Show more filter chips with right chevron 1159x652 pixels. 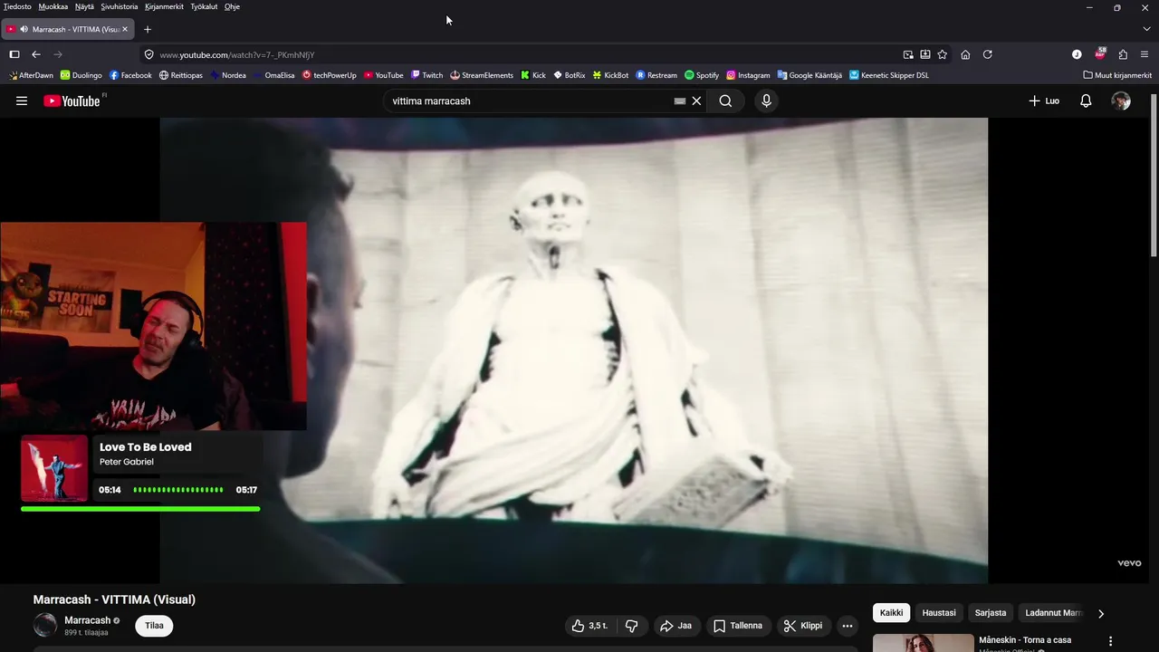coord(1101,613)
